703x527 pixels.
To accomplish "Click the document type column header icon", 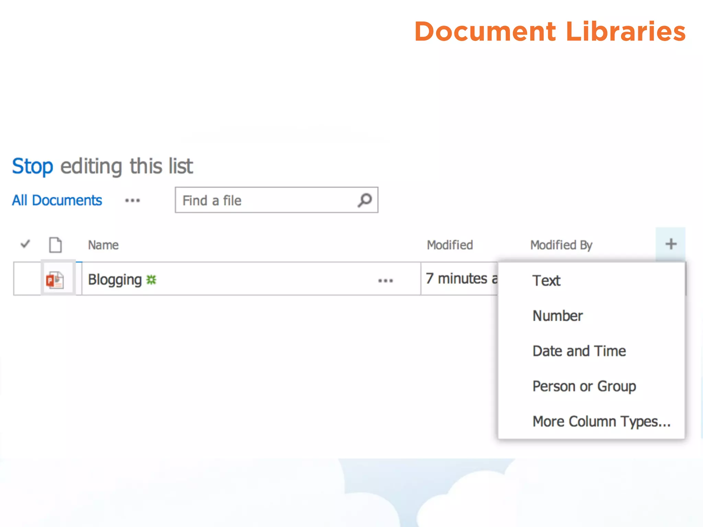I will pyautogui.click(x=55, y=245).
